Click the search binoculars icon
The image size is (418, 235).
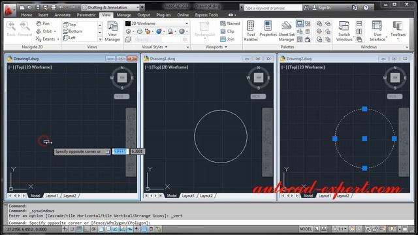[306, 8]
